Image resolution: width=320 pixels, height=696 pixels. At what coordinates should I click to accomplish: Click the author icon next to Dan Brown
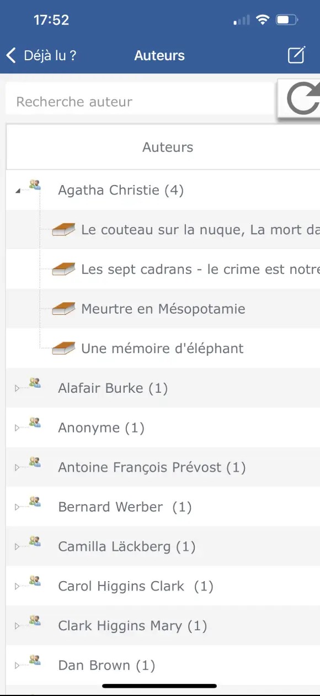(x=35, y=660)
